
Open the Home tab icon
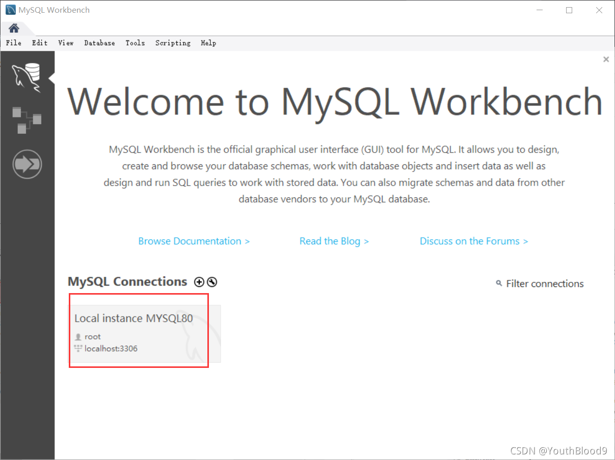[14, 28]
